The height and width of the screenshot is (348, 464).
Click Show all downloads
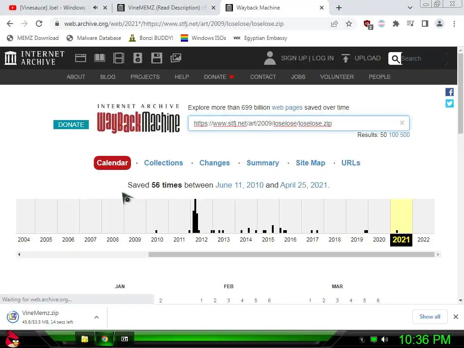click(x=430, y=317)
